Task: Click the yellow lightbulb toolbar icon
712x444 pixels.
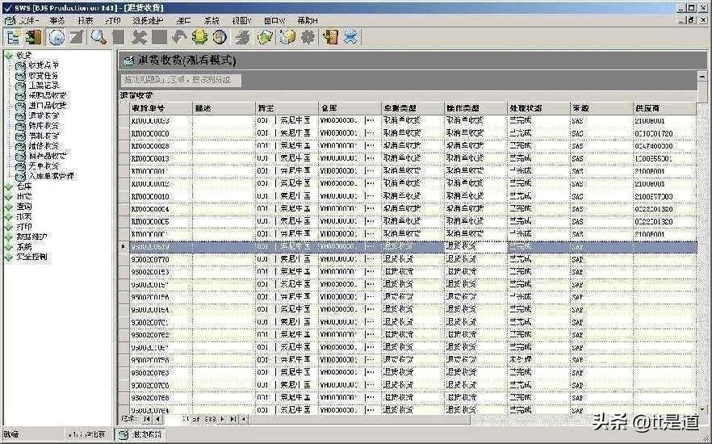Action: coord(287,37)
